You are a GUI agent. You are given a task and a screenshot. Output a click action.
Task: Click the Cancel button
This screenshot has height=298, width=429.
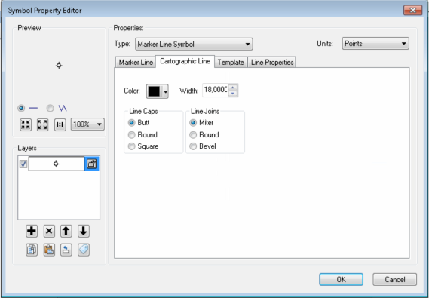pos(395,279)
